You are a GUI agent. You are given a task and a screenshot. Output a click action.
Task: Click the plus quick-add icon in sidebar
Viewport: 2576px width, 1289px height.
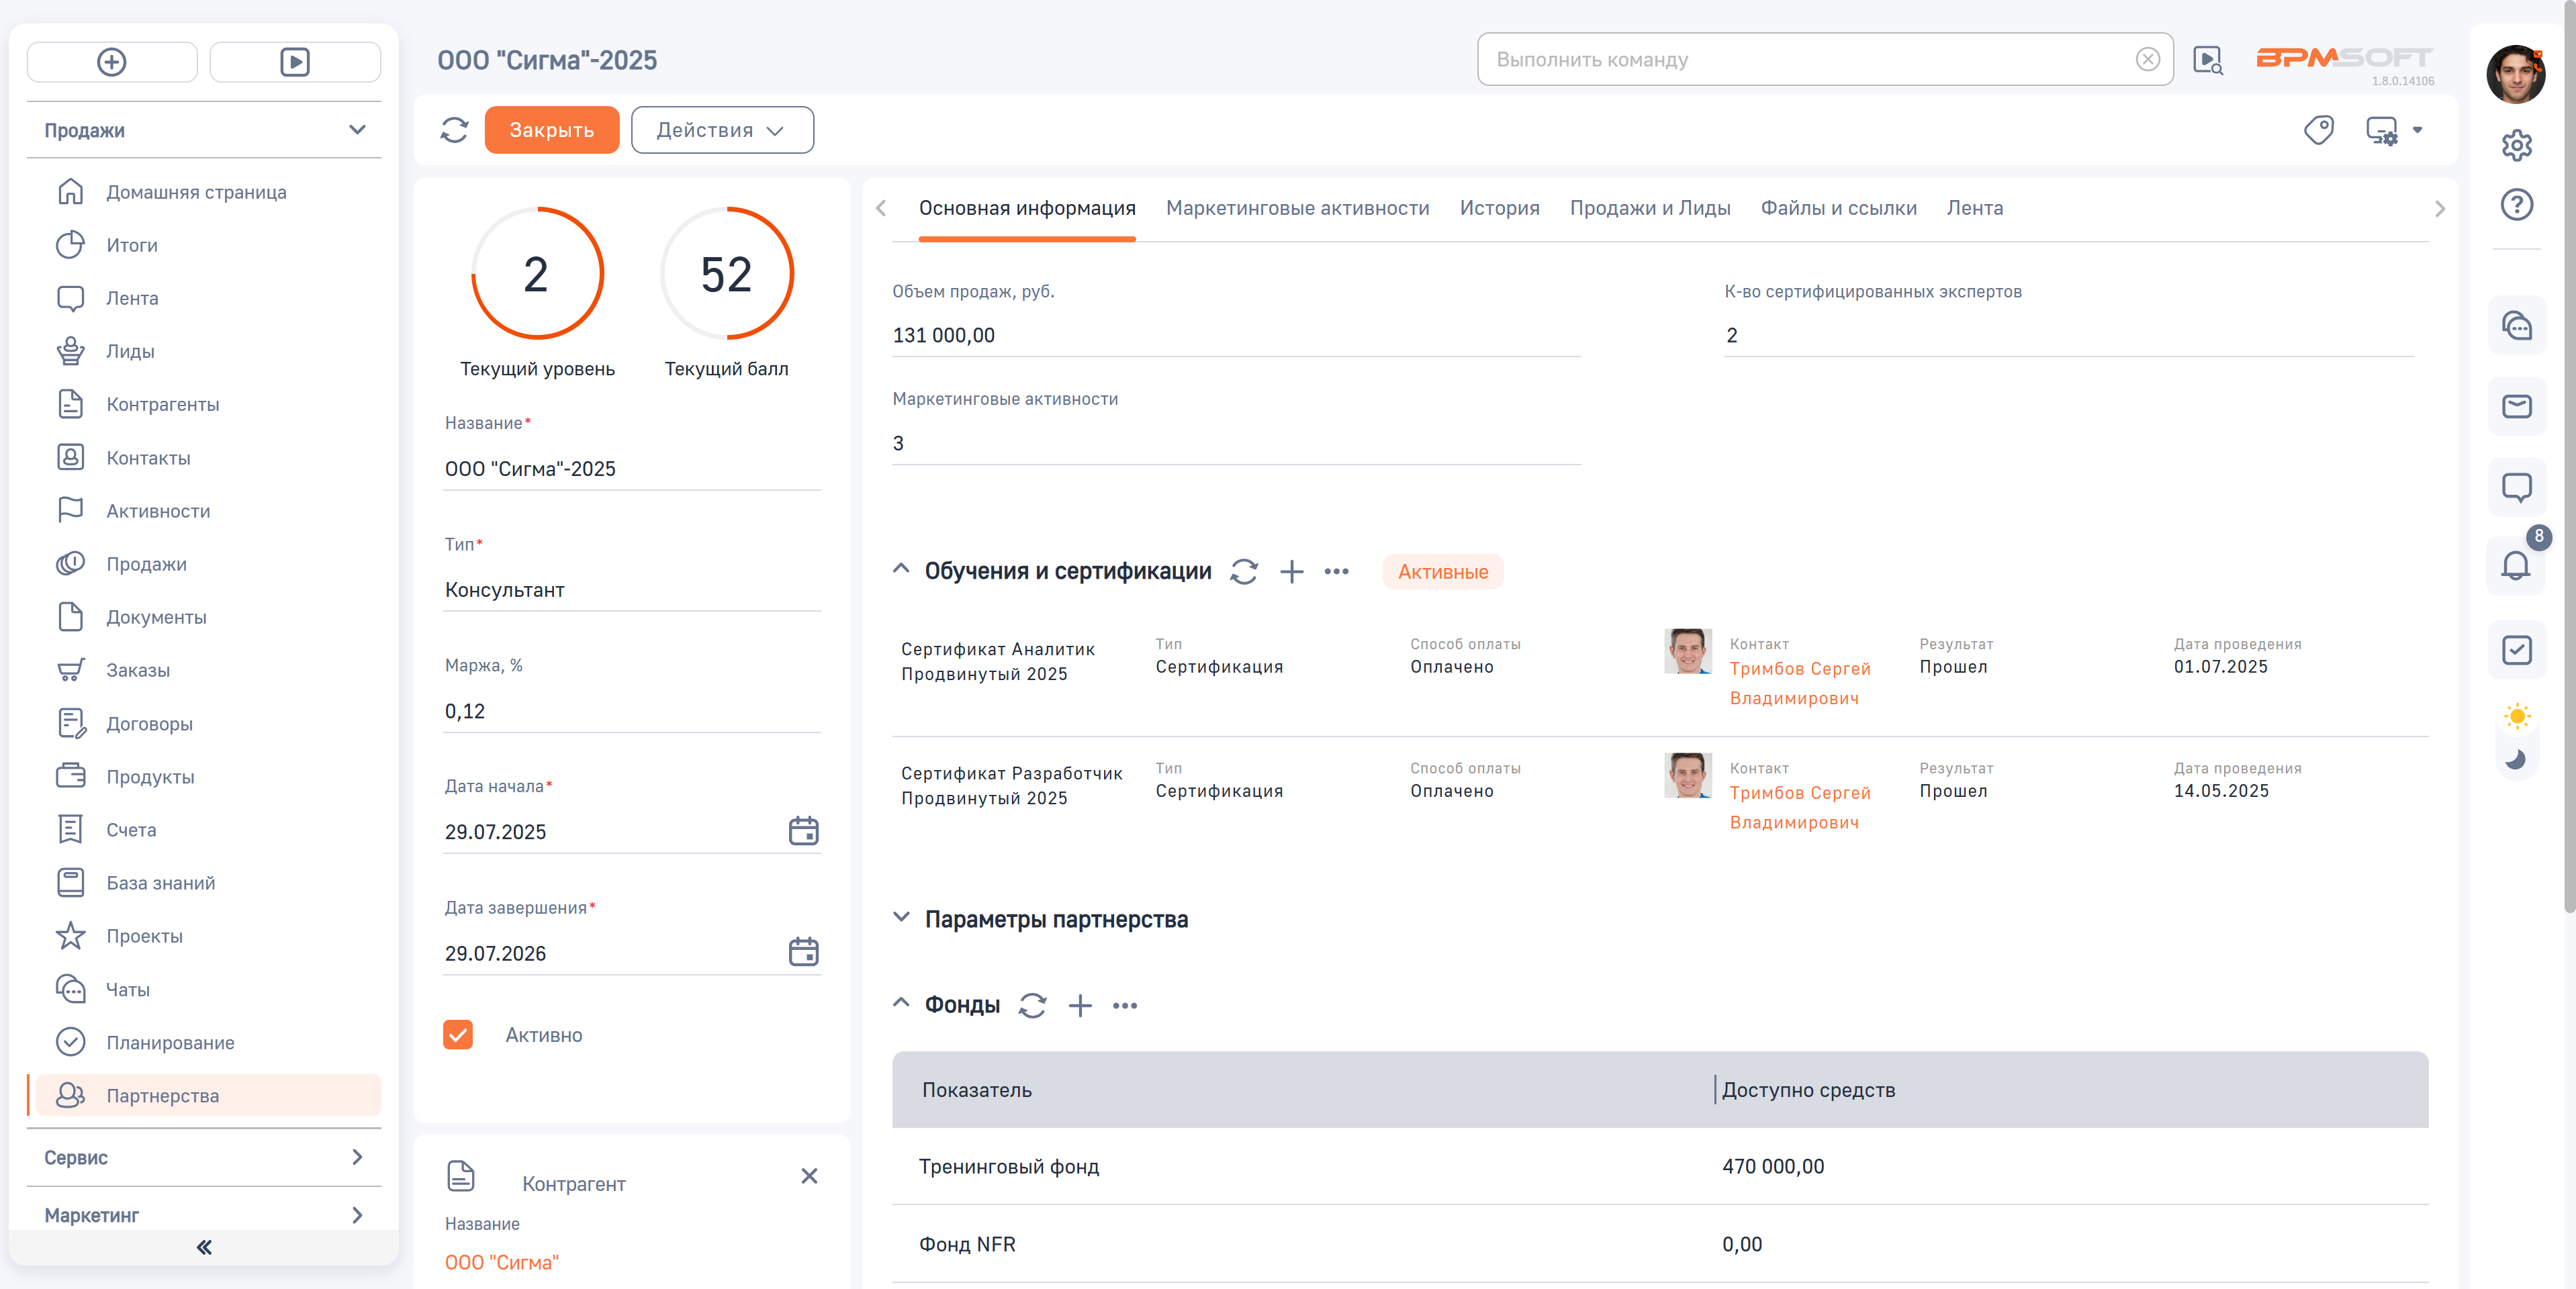point(112,62)
